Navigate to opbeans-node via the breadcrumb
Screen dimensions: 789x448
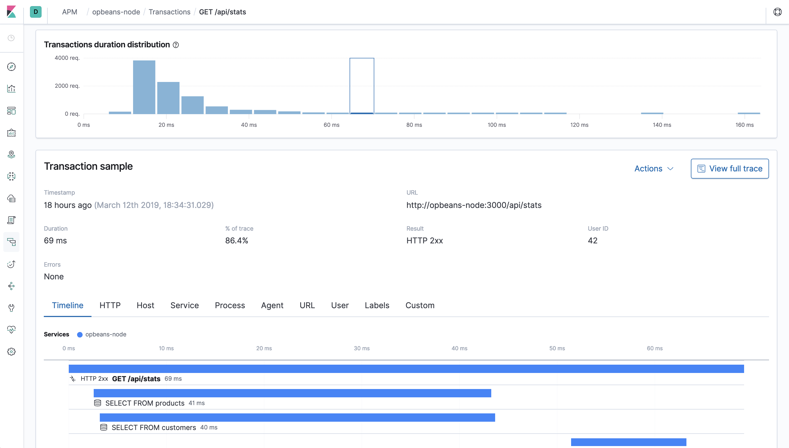116,12
